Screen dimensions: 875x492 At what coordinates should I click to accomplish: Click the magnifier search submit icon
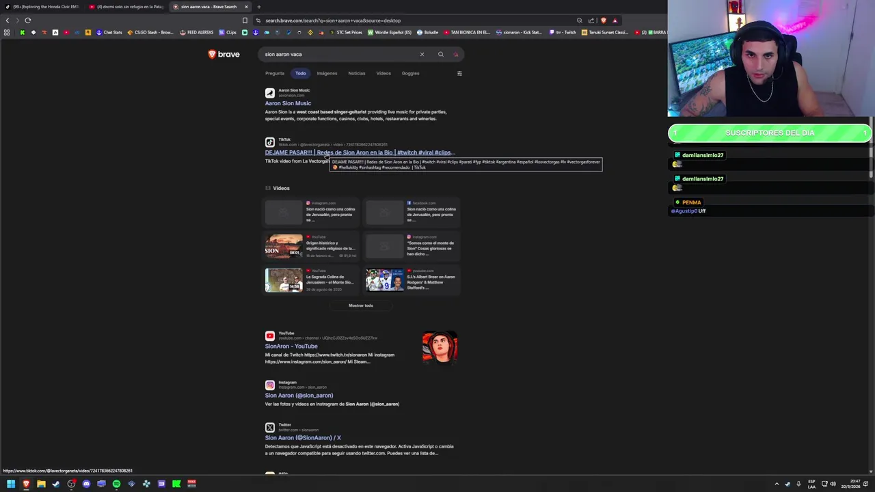click(x=441, y=54)
